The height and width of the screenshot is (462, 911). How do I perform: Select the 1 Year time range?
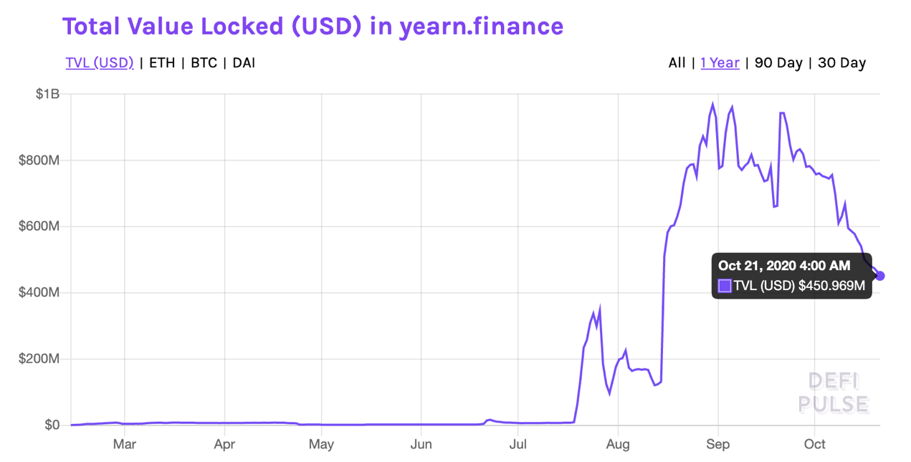point(720,63)
